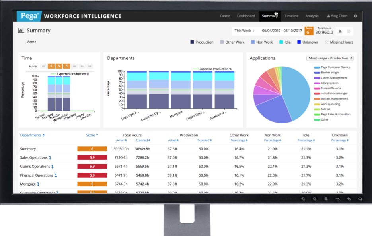372x236 pixels.
Task: Sort by Non Work Percentage
Action: (x=273, y=140)
